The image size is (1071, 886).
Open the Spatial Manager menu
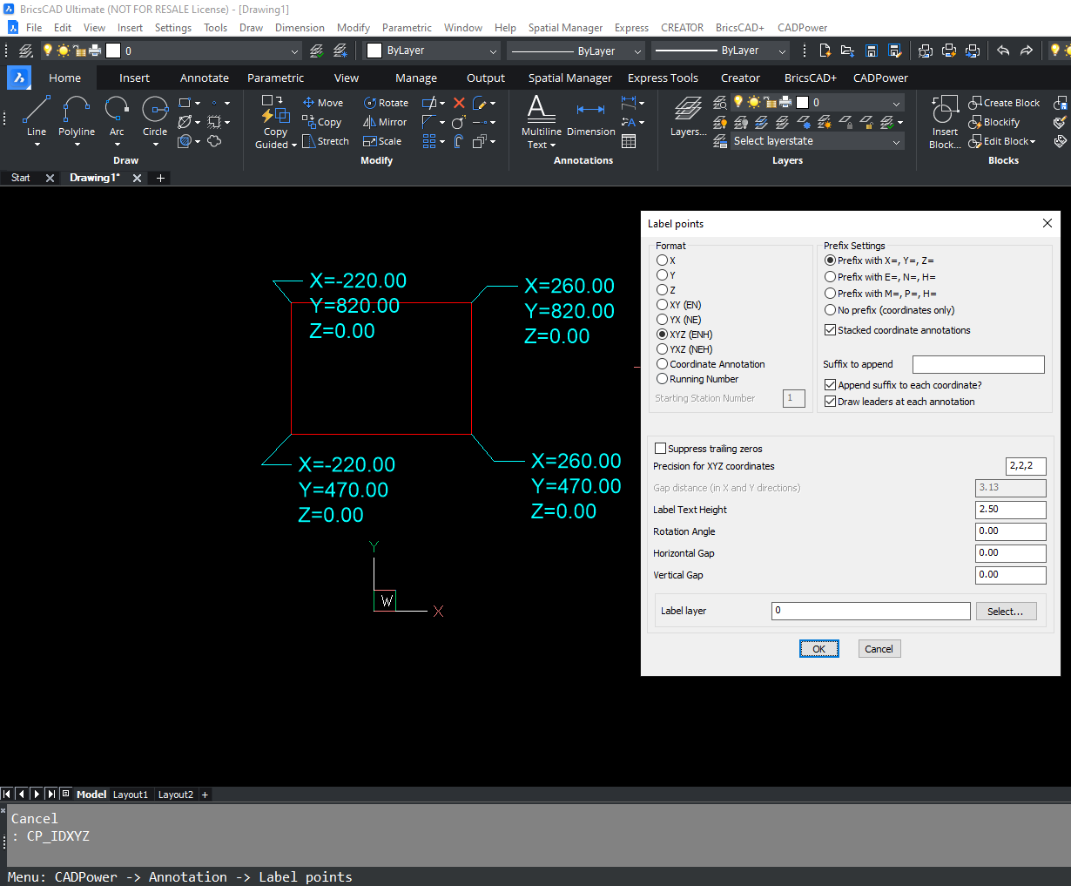pos(565,27)
